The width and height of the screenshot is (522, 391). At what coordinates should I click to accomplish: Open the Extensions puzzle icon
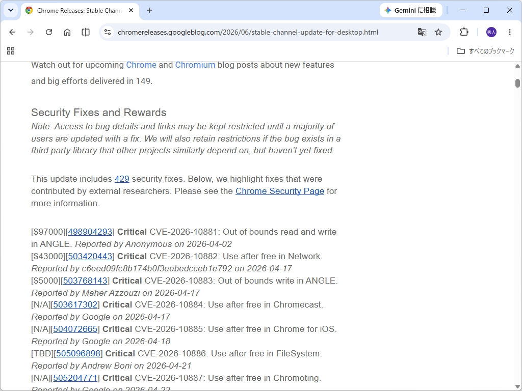464,32
